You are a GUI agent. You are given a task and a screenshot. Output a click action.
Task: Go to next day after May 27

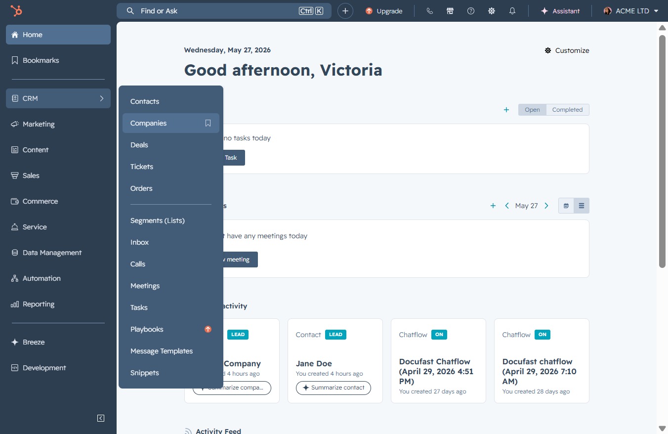pos(546,206)
